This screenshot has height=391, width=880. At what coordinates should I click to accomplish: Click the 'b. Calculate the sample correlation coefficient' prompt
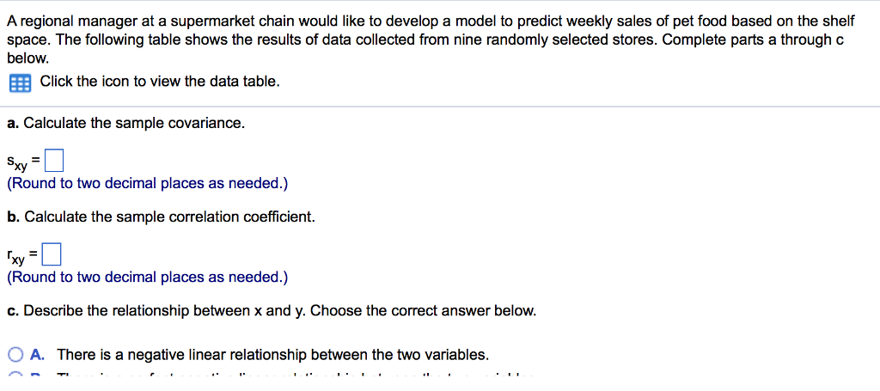tap(161, 217)
